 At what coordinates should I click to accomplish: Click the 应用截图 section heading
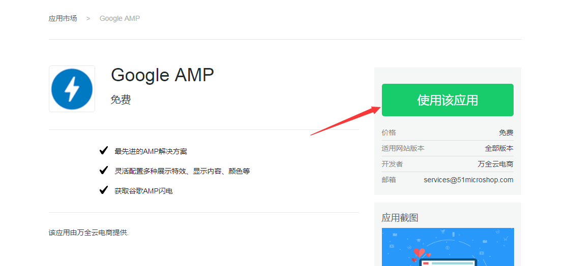[x=400, y=218]
